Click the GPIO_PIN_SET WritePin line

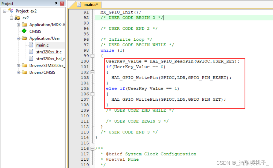pyautogui.click(x=169, y=100)
